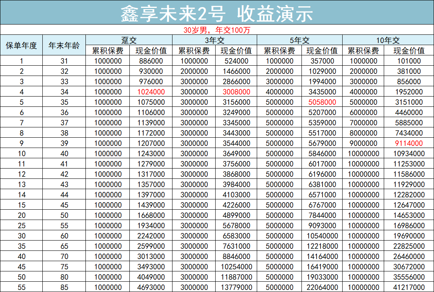Click 现金价值 header under 10年交
434x292 pixels.
click(x=409, y=51)
